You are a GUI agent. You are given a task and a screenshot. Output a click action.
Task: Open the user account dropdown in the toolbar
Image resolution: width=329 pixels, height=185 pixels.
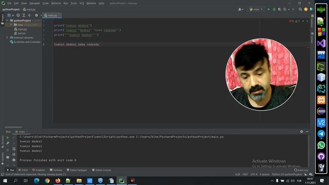pyautogui.click(x=241, y=9)
